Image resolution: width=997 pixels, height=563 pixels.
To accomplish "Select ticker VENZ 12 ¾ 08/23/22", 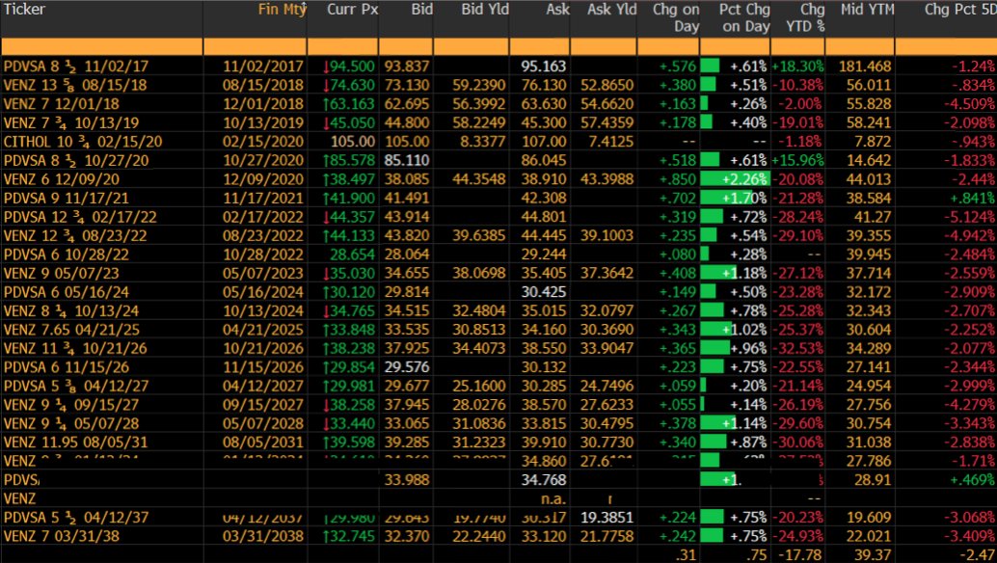I will click(75, 236).
